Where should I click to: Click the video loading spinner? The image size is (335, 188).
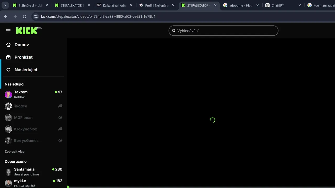[x=213, y=120]
